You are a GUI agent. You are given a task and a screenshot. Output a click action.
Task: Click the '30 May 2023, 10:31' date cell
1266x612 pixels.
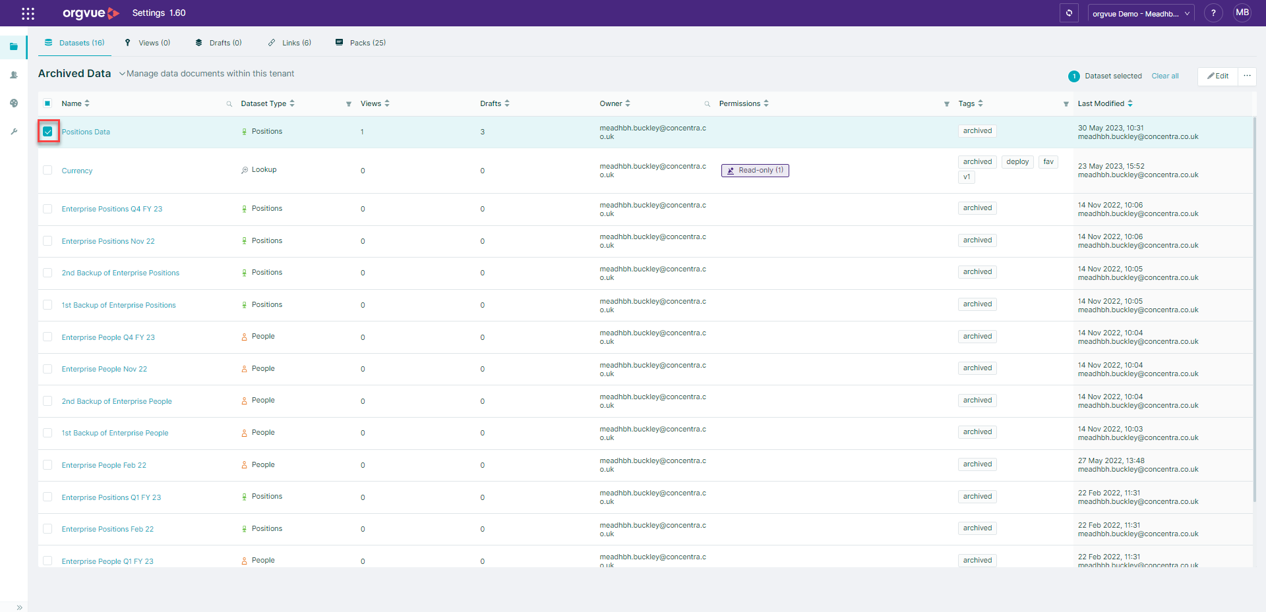[1111, 128]
